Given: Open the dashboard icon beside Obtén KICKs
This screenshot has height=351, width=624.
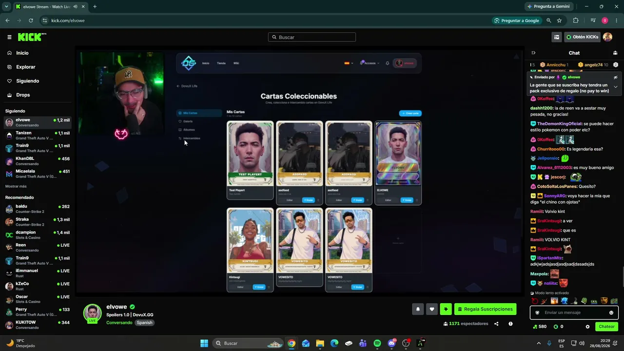Looking at the screenshot, I should (557, 37).
